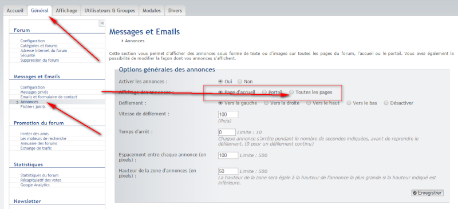Open Utilisateurs & Groupes tab

(x=110, y=10)
